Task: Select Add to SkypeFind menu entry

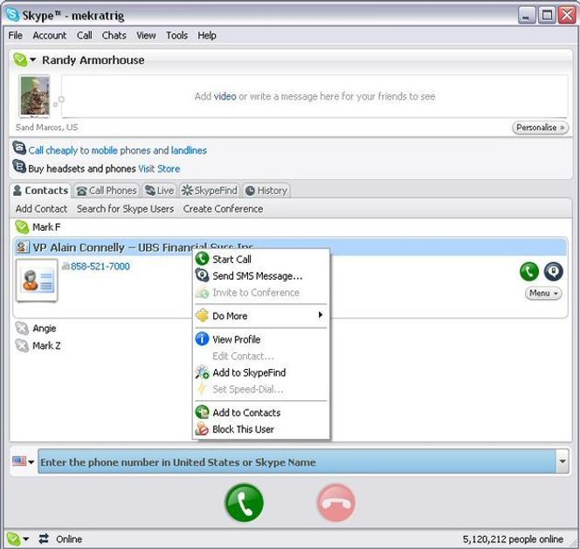Action: tap(261, 372)
